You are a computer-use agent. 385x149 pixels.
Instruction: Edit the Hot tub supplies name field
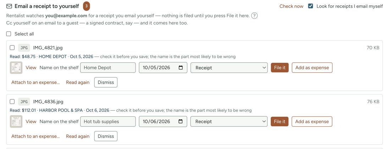[x=108, y=121]
